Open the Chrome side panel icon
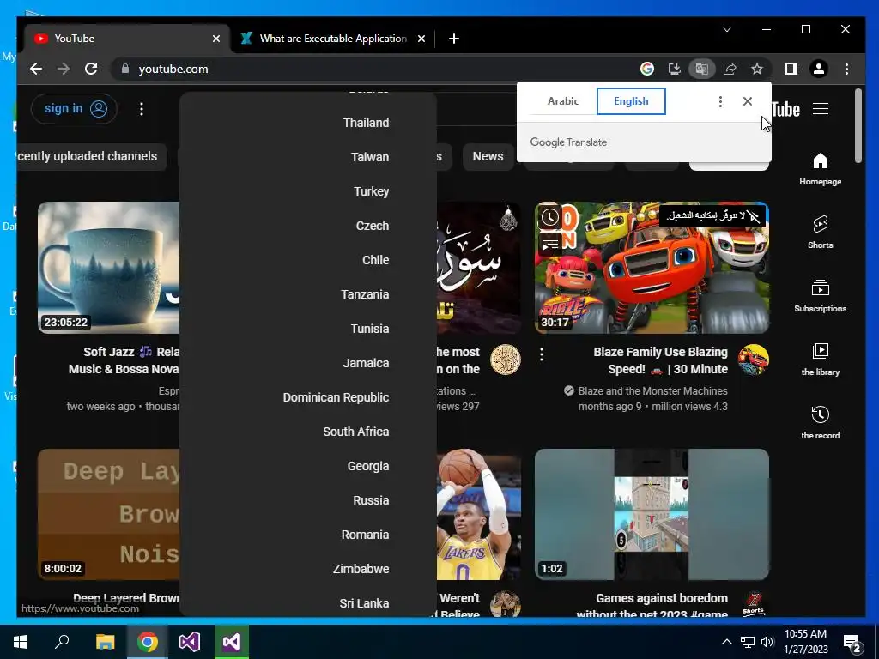 (791, 69)
